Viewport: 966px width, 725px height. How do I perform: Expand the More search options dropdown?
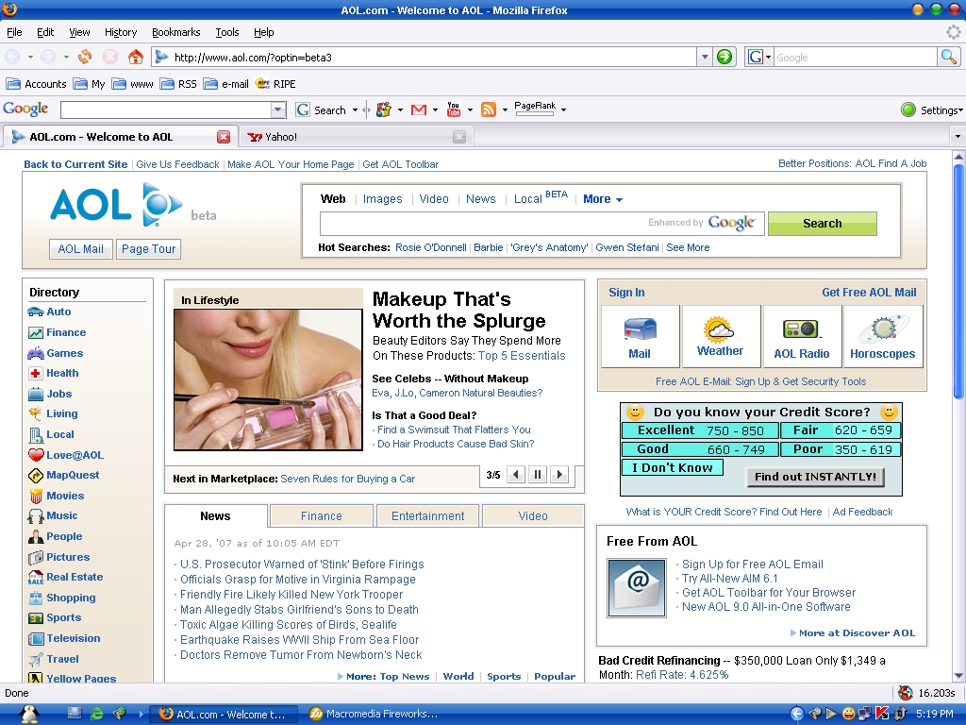pos(603,199)
